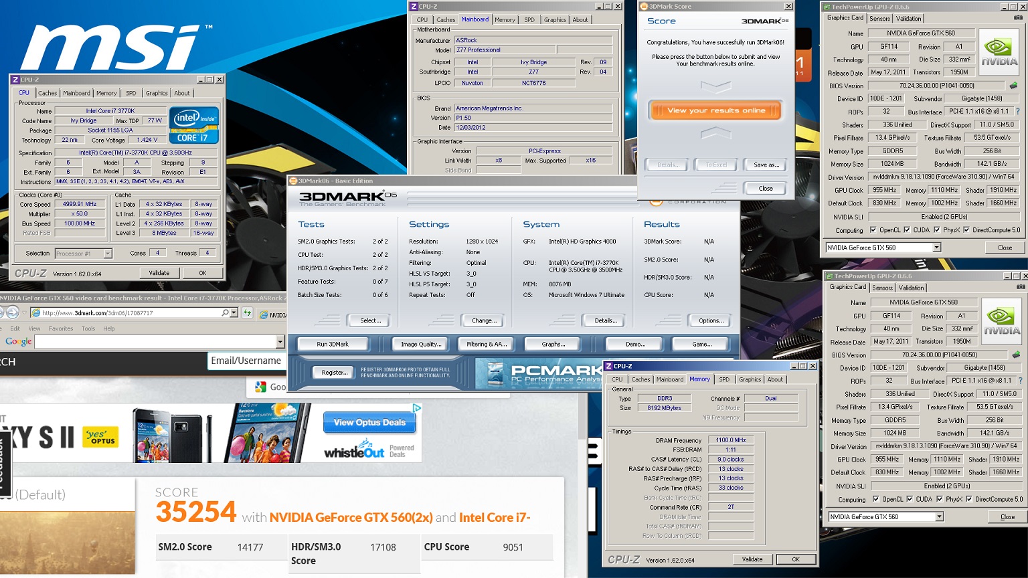Click the CPU Score 9051 value
Viewport: 1028px width, 578px height.
point(513,547)
